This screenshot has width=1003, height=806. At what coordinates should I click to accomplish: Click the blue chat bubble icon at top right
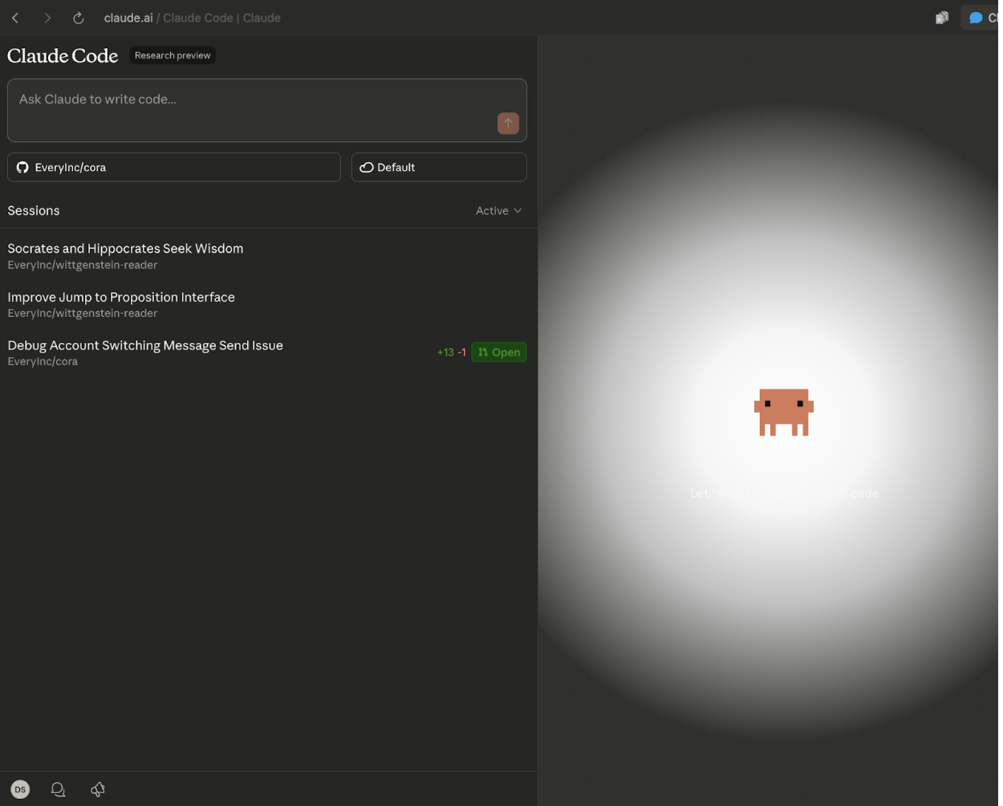[x=976, y=18]
